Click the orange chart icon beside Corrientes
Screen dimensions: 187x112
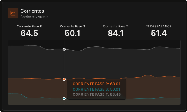pyautogui.click(x=13, y=13)
